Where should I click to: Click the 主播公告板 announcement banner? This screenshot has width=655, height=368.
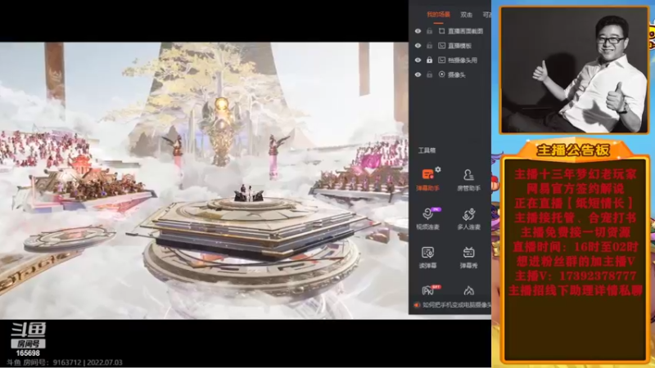573,150
